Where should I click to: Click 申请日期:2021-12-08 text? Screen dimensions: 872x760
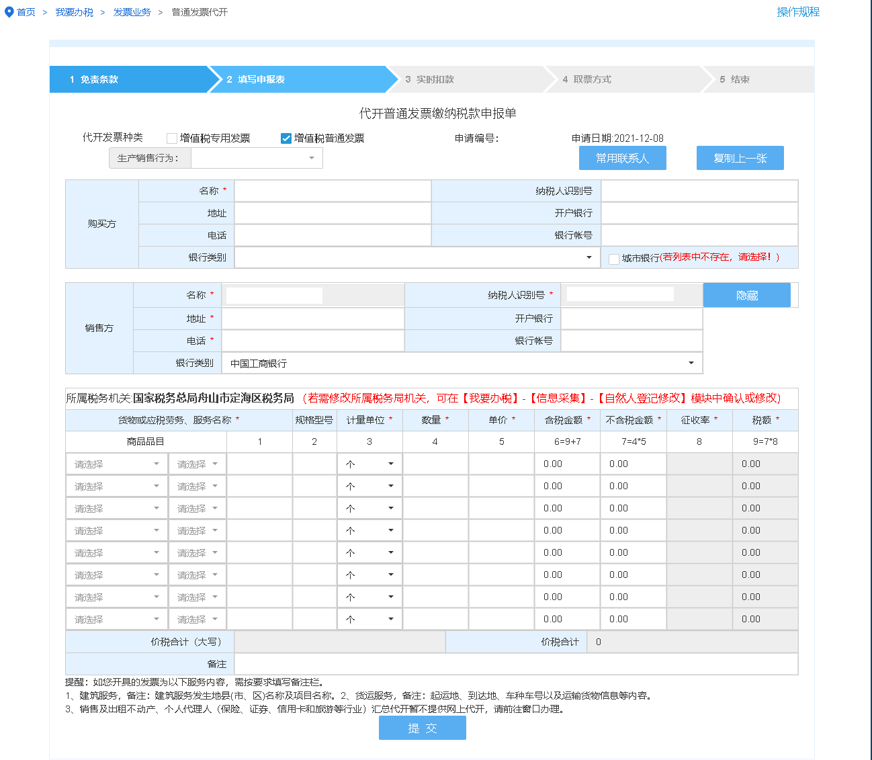tap(617, 138)
